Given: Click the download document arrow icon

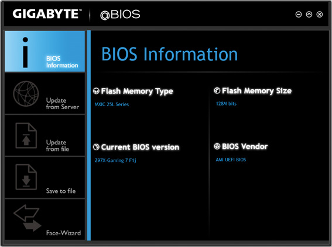Looking at the screenshot, I should coord(26,177).
